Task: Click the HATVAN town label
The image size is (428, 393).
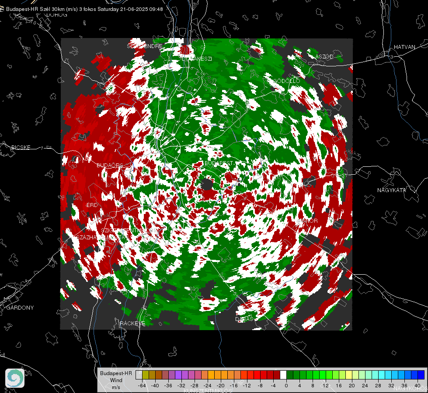Action: 404,47
